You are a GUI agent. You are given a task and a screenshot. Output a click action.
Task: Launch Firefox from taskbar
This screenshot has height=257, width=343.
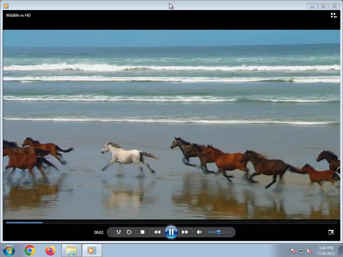[50, 250]
